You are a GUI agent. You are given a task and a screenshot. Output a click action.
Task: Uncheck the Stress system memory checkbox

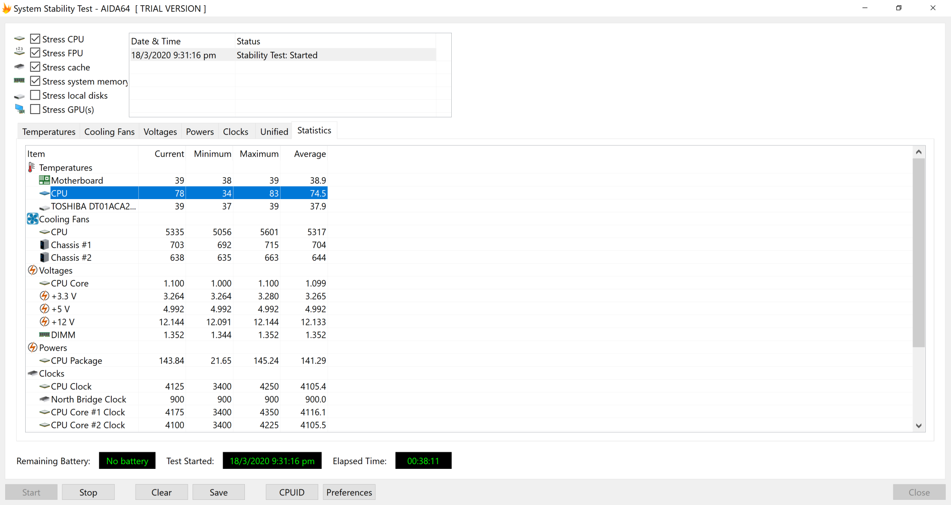(35, 81)
